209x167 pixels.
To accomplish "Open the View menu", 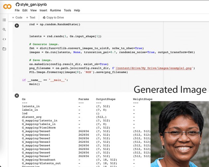I will [x=34, y=10].
